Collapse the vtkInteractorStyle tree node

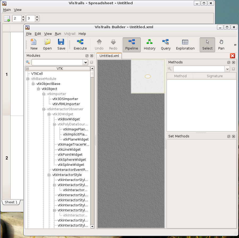point(49,175)
